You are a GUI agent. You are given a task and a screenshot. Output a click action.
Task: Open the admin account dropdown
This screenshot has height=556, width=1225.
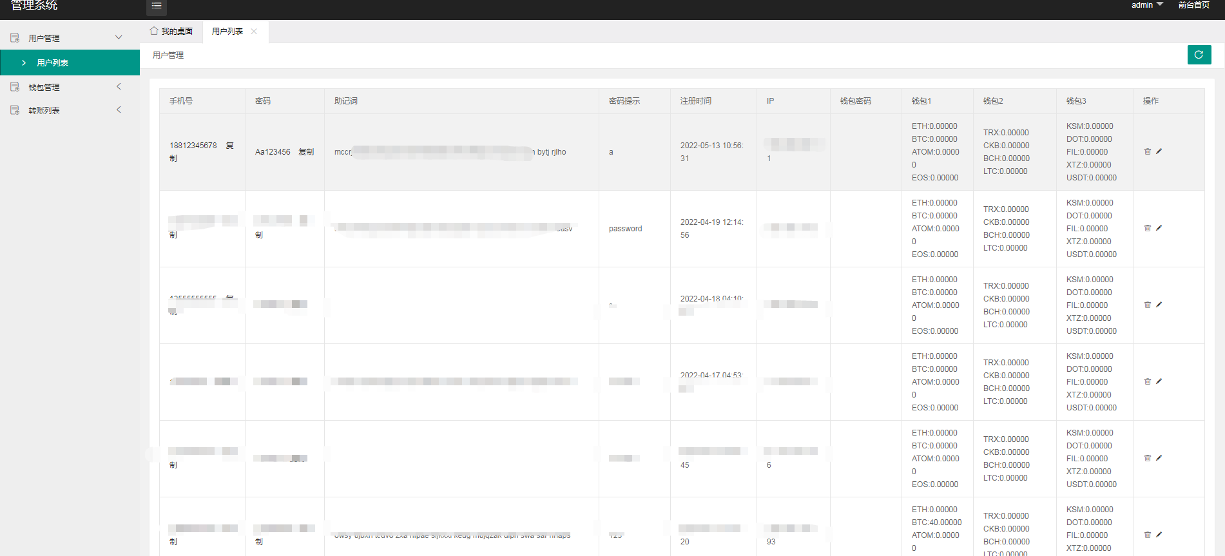[x=1147, y=5]
